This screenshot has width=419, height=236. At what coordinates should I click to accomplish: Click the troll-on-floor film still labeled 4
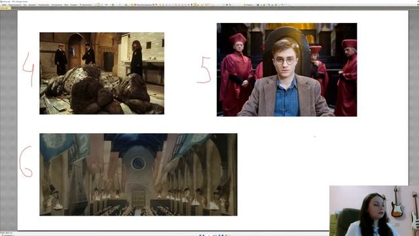[x=102, y=73]
